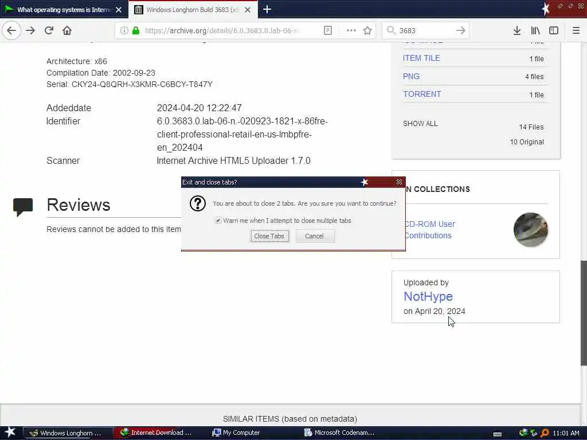This screenshot has height=440, width=587.
Task: Close the Windows Longhorn Build 3683 tab
Action: tap(248, 10)
